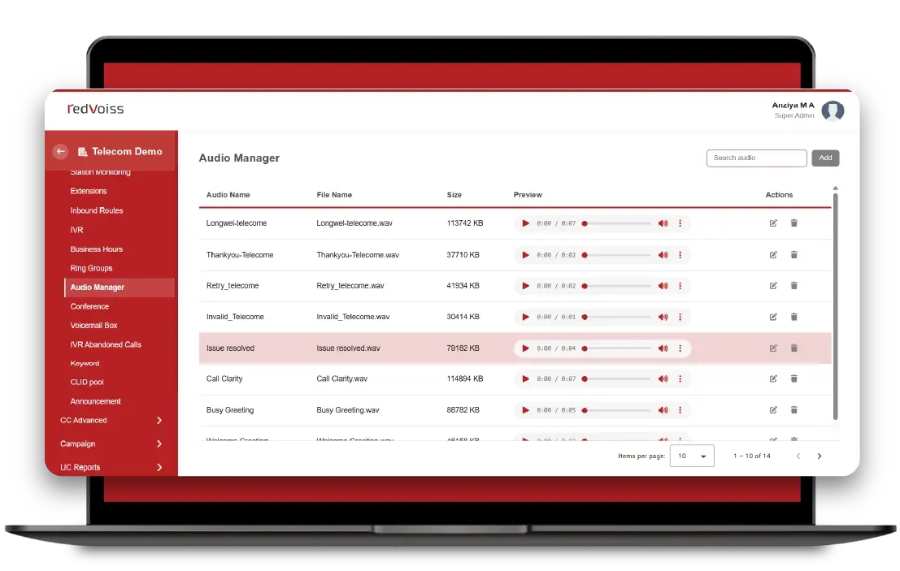Edit the Thankyou-Telecome audio entry
The image size is (900, 571).
point(773,254)
